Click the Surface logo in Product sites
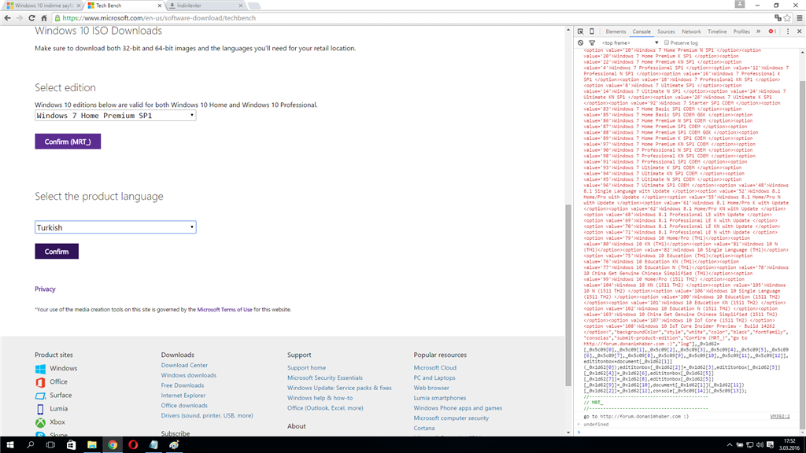This screenshot has height=453, width=806. click(x=40, y=396)
